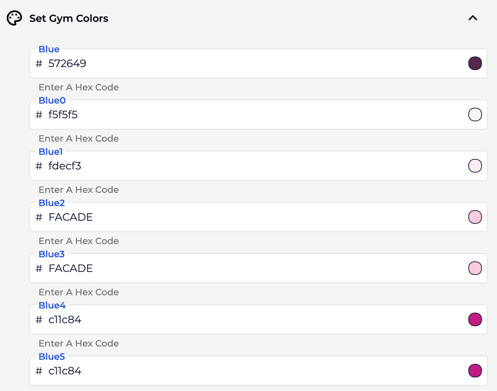
Task: Open the Blue2 color swatch picker
Action: tap(475, 217)
